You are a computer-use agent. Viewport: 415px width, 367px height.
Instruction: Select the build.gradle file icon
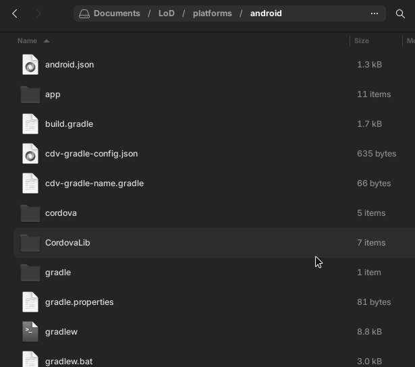(x=30, y=124)
